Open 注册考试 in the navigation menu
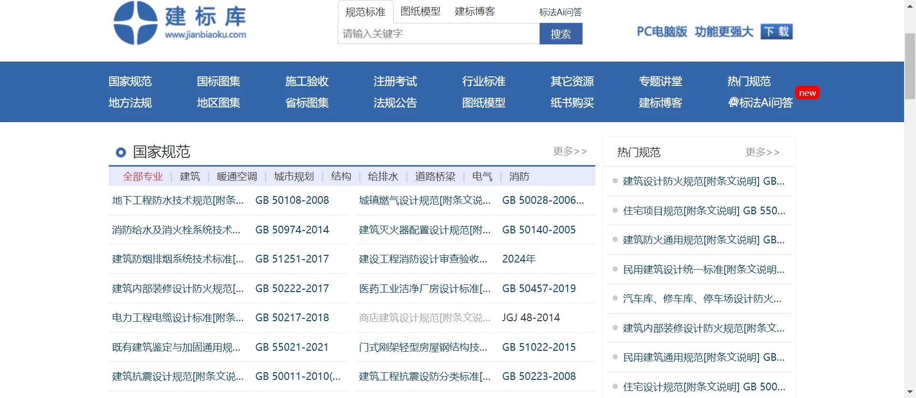The height and width of the screenshot is (398, 916). [x=395, y=82]
